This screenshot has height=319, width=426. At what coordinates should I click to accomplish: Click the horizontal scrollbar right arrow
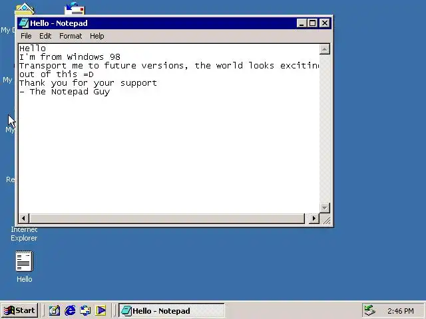314,219
